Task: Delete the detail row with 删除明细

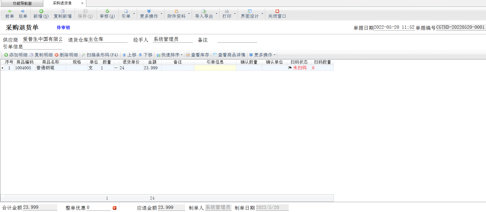Action: (x=66, y=55)
